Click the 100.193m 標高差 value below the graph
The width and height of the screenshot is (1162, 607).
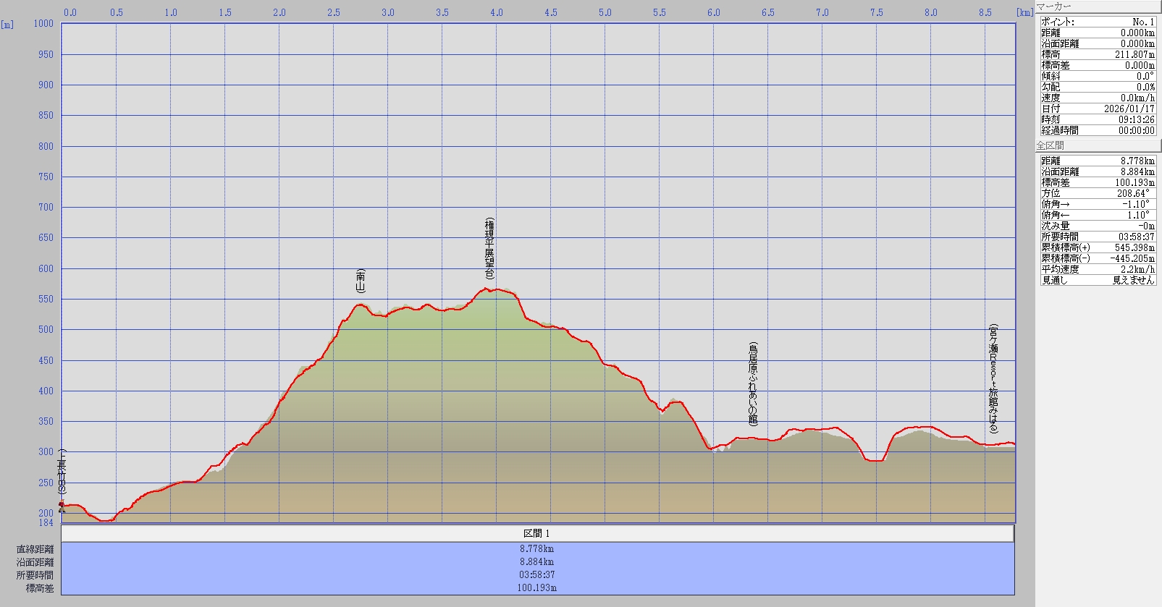coord(537,588)
